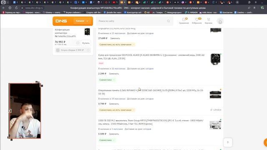This screenshot has width=267, height=150.
Task: Expand the Совместимо badge for Team Group SSD
Action: coord(107,140)
